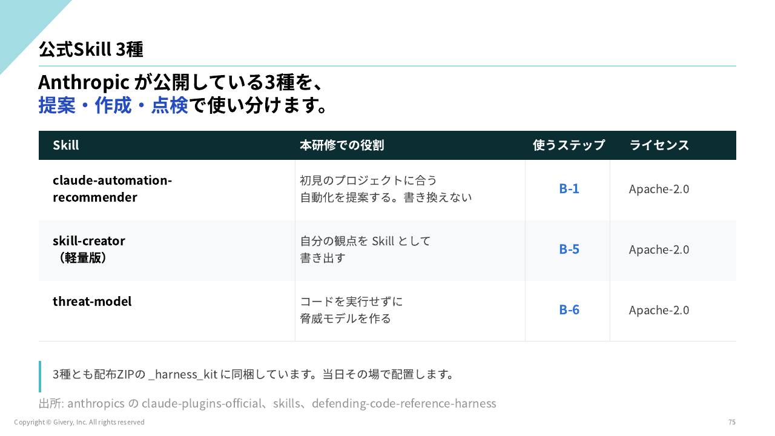775x436 pixels.
Task: Click the note mentioning '_harness_kit'
Action: tap(254, 374)
